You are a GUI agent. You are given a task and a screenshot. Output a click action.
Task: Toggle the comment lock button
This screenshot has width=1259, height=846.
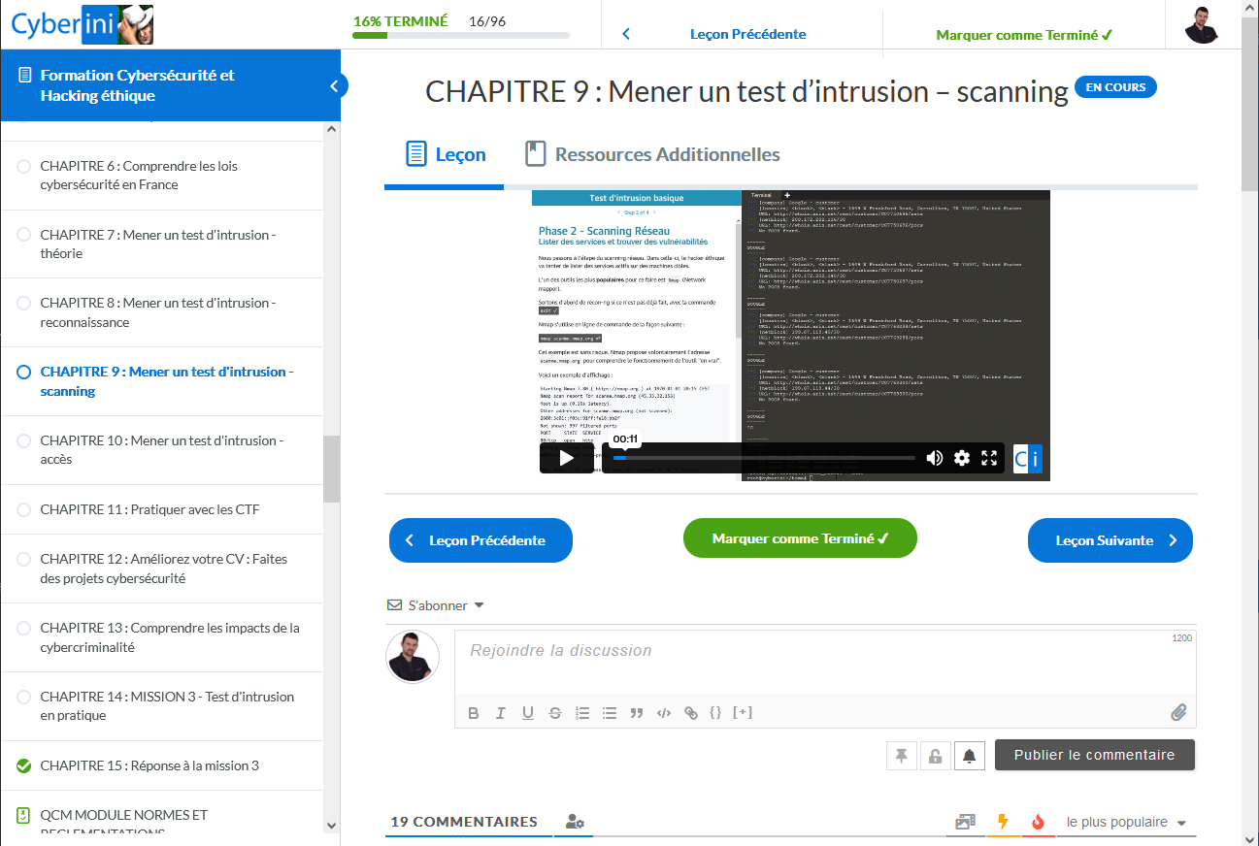coord(935,756)
